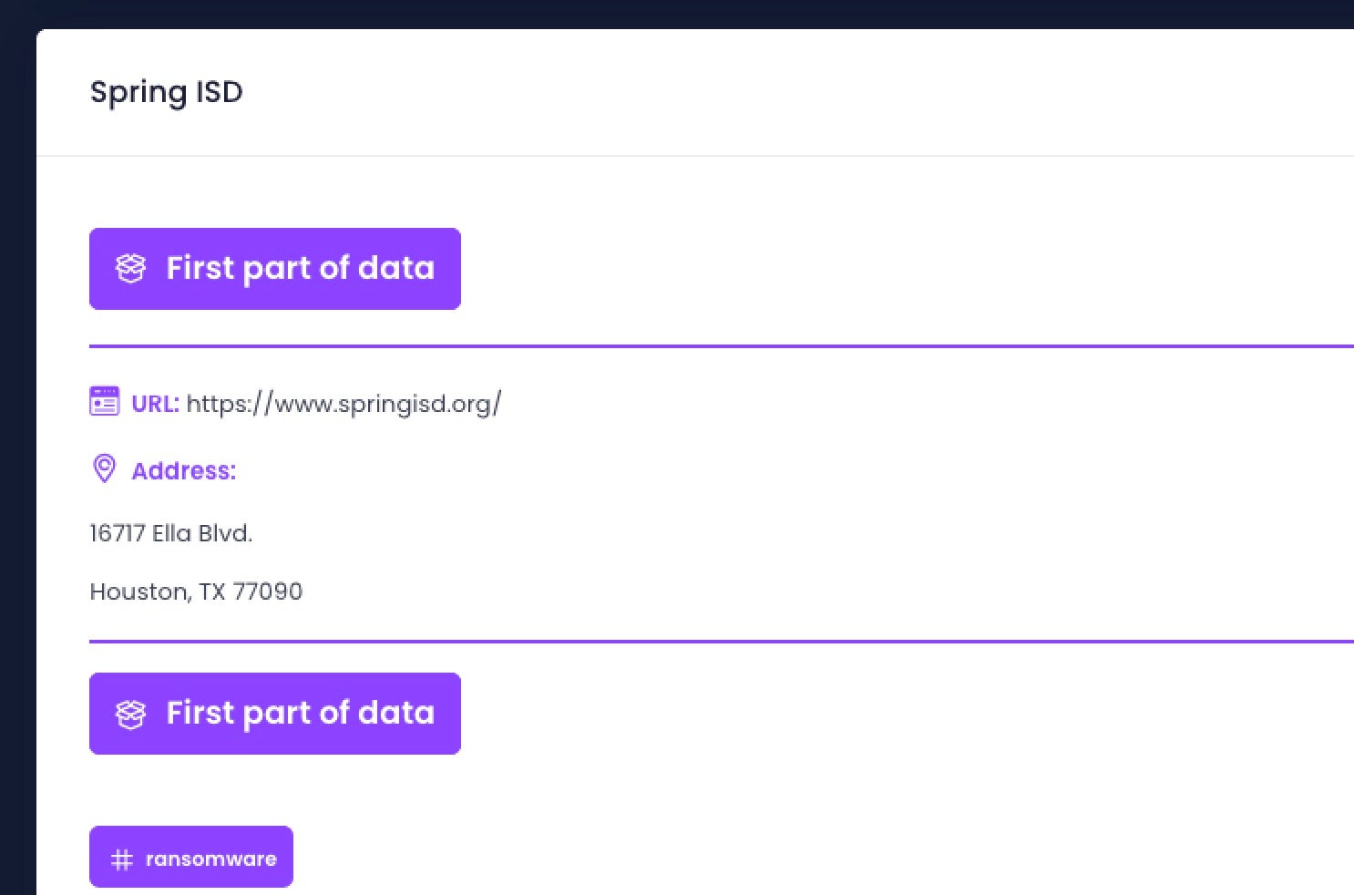Click the browser window icon beside URL
The image size is (1354, 895).
pos(105,402)
